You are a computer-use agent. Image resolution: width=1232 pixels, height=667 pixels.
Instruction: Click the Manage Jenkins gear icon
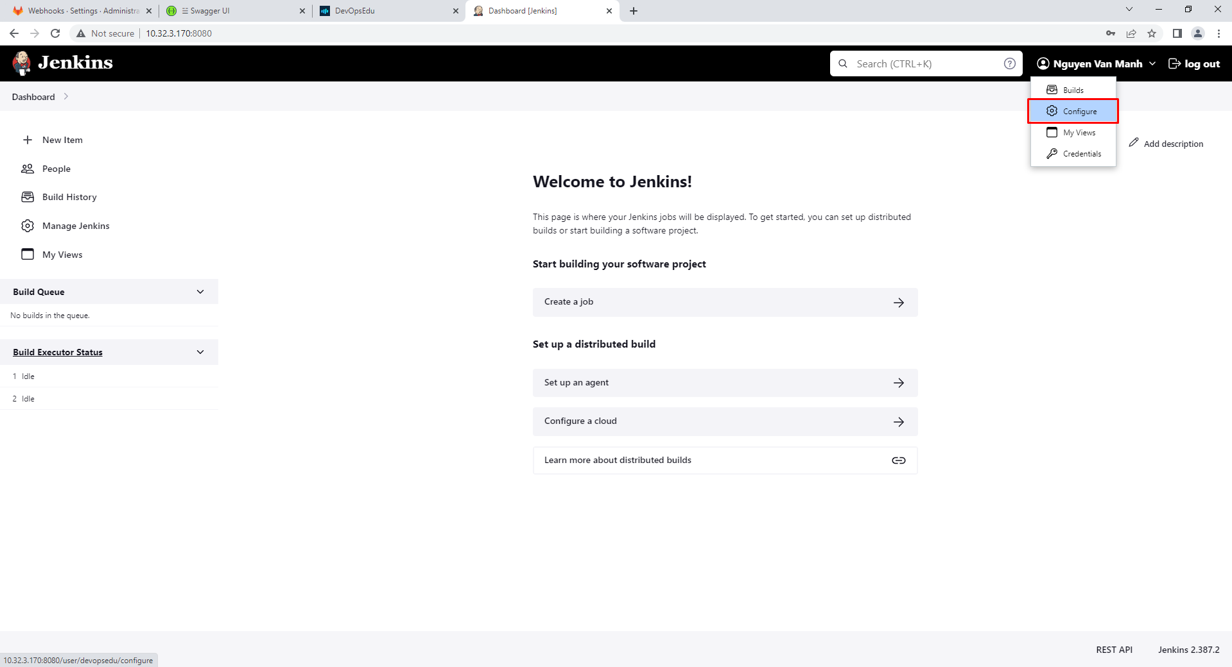click(x=28, y=226)
